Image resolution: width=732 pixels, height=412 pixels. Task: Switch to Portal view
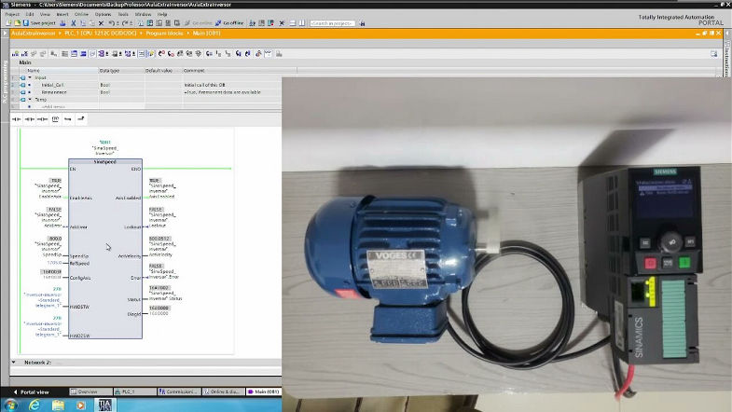tap(32, 391)
